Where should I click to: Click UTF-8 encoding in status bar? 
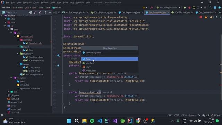(x=183, y=115)
